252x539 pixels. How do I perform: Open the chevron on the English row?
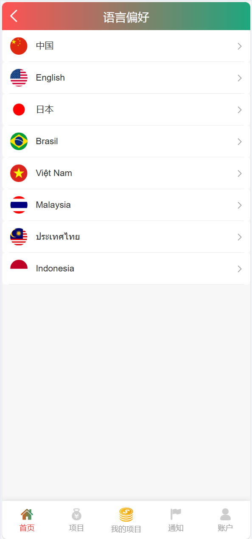pyautogui.click(x=240, y=78)
